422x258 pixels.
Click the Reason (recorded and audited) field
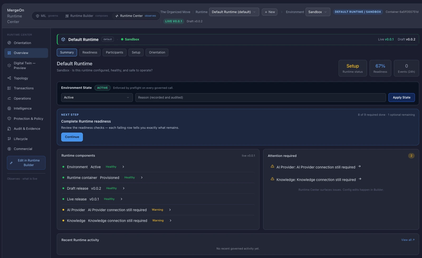point(260,97)
